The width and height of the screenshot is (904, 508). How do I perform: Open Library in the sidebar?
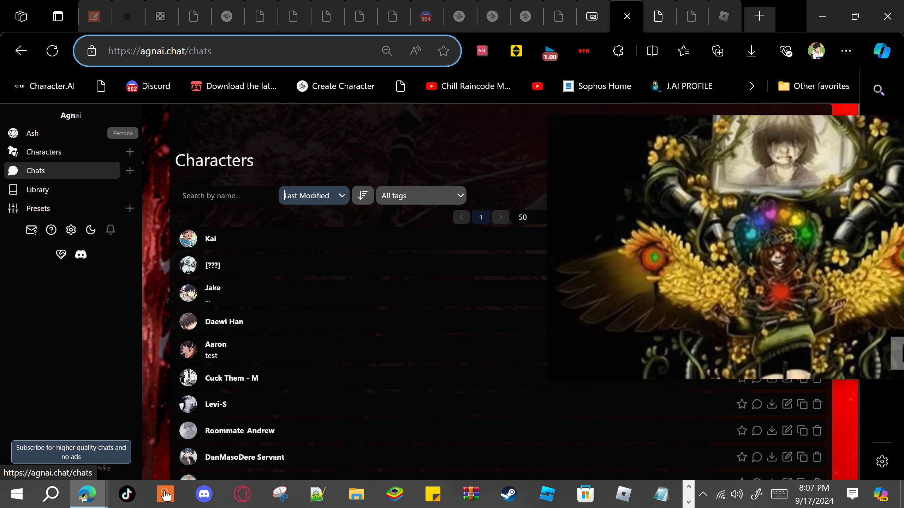click(37, 190)
